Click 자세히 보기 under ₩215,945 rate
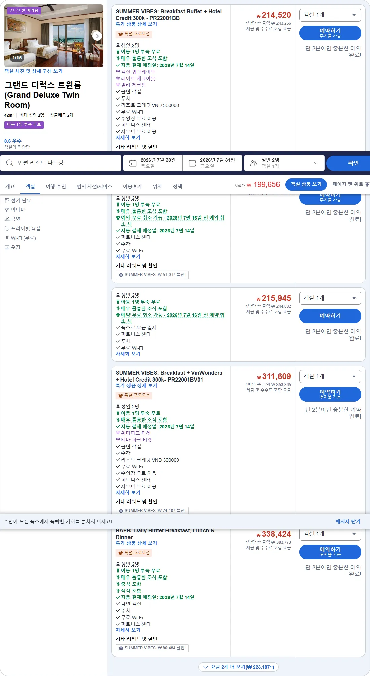The image size is (370, 676). click(x=128, y=354)
